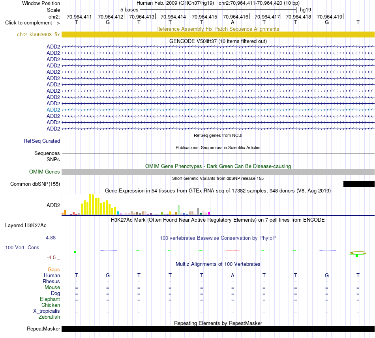Click the Reference Assembly Fix Patch title
Viewport: 375px width, 338px height.
[217, 29]
